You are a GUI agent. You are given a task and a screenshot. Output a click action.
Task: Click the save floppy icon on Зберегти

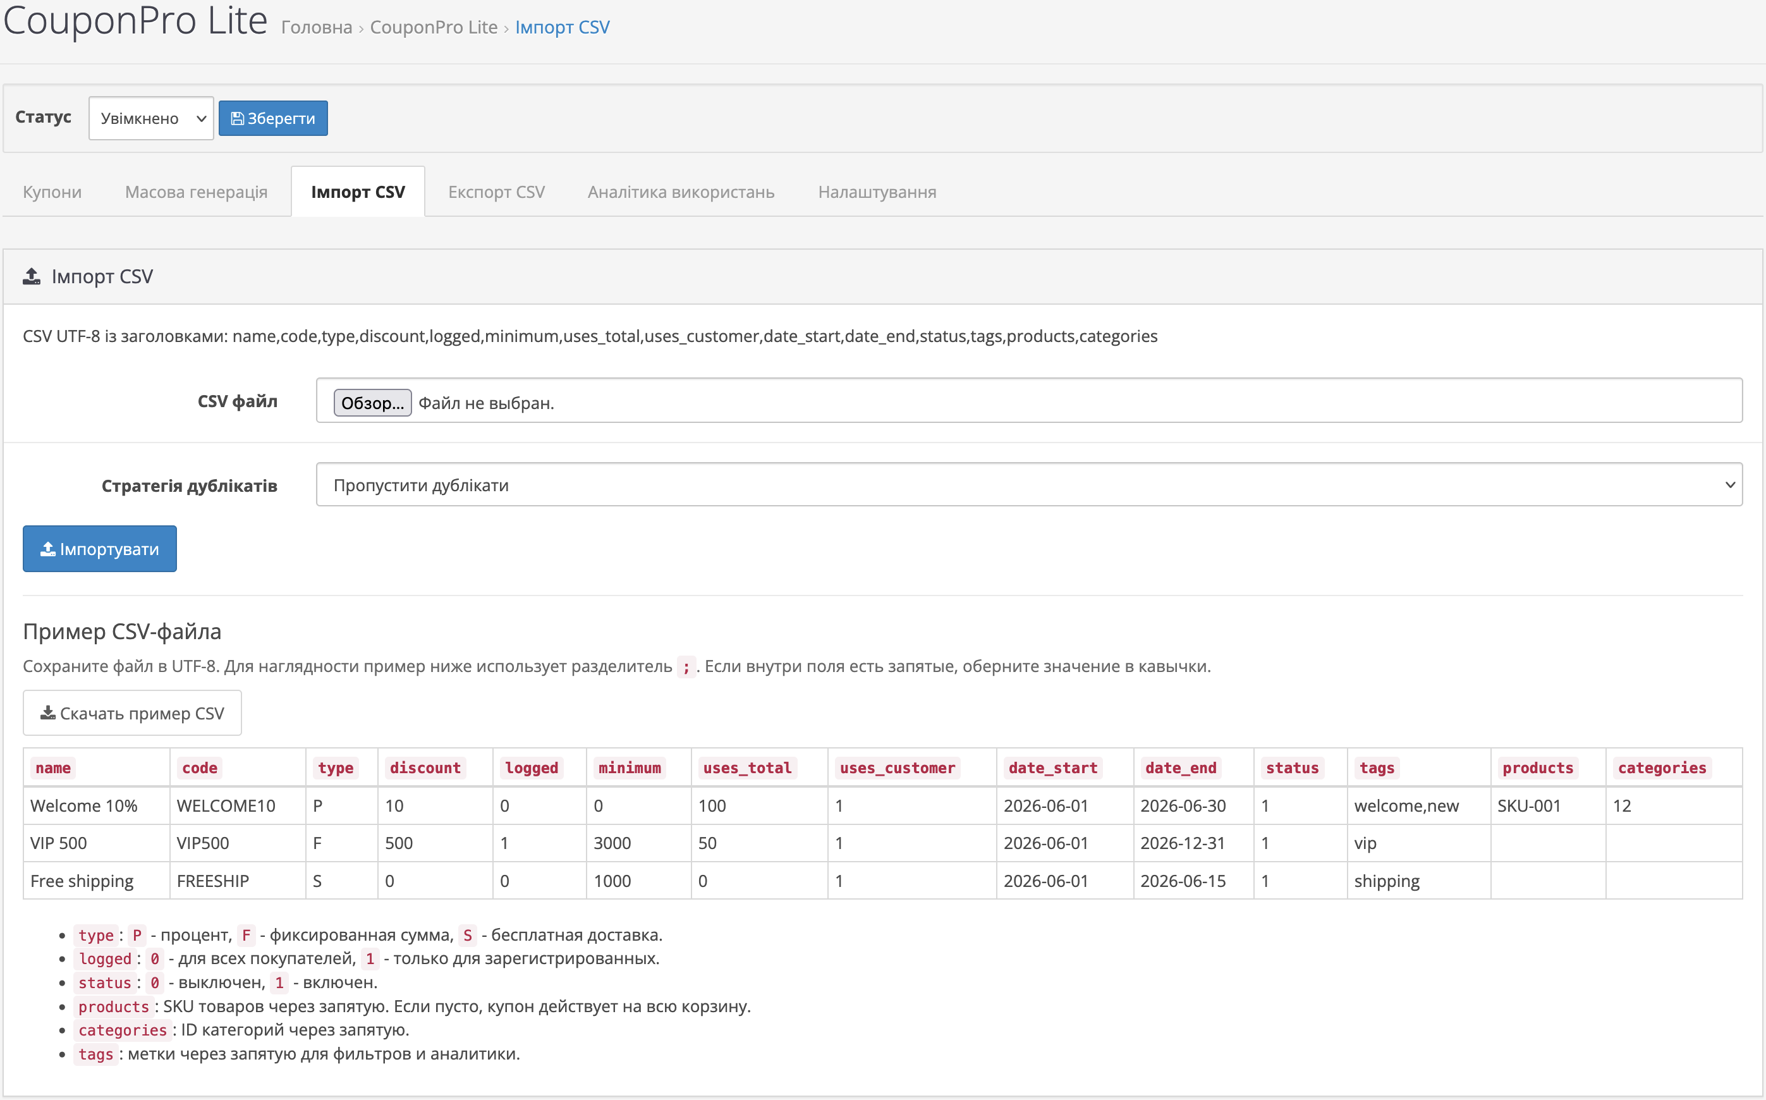[x=237, y=119]
